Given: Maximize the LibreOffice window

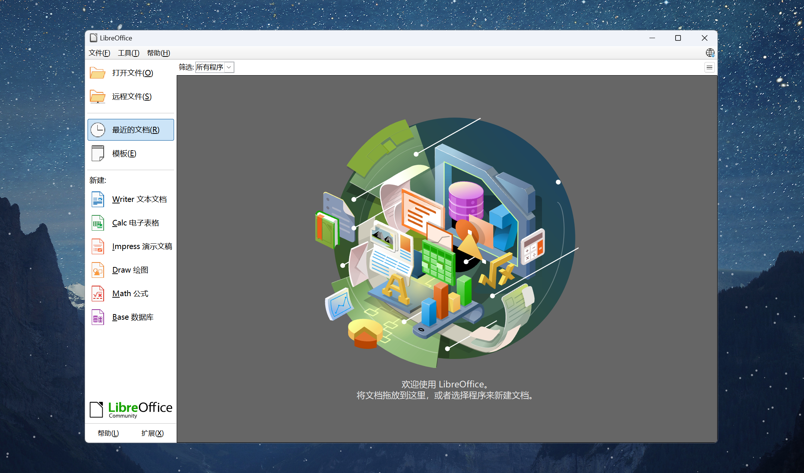Looking at the screenshot, I should 678,38.
